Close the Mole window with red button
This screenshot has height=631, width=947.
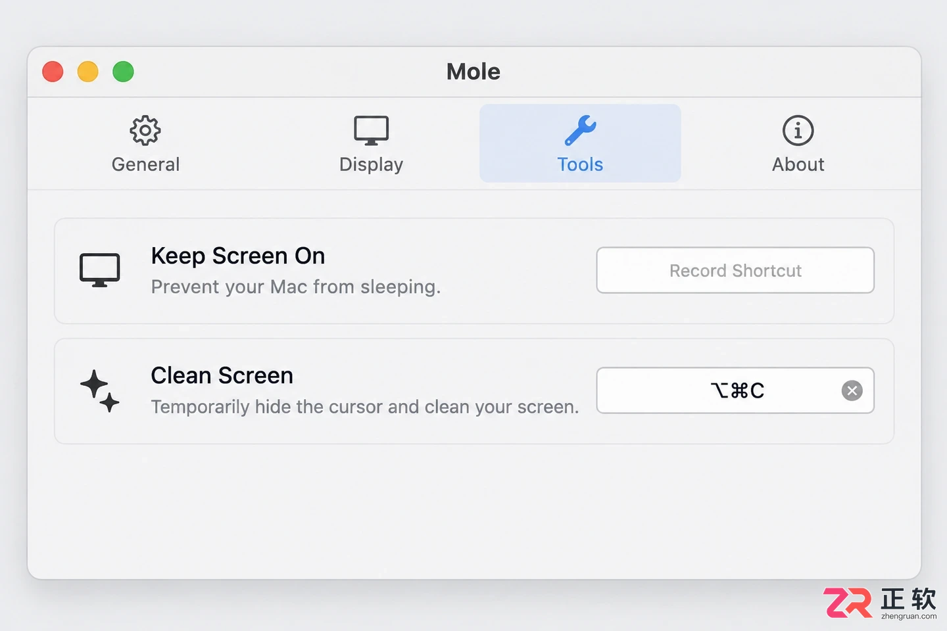[x=53, y=71]
